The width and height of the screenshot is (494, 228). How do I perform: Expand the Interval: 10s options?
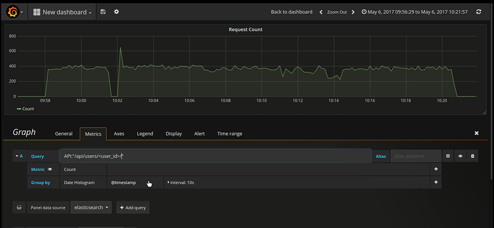coord(181,183)
